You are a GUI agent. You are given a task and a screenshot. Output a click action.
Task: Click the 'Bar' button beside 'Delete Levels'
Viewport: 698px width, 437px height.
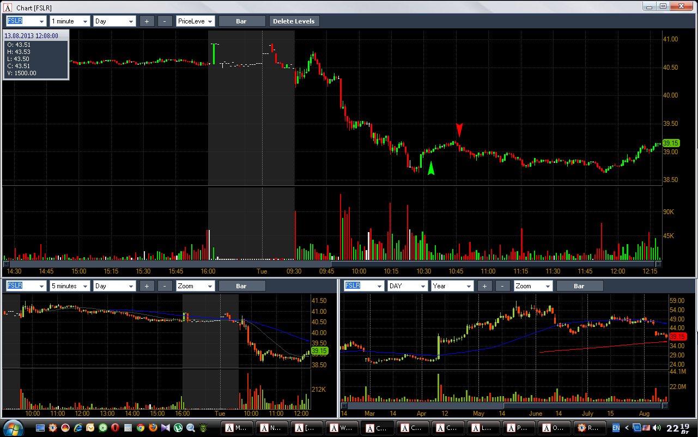pyautogui.click(x=242, y=21)
